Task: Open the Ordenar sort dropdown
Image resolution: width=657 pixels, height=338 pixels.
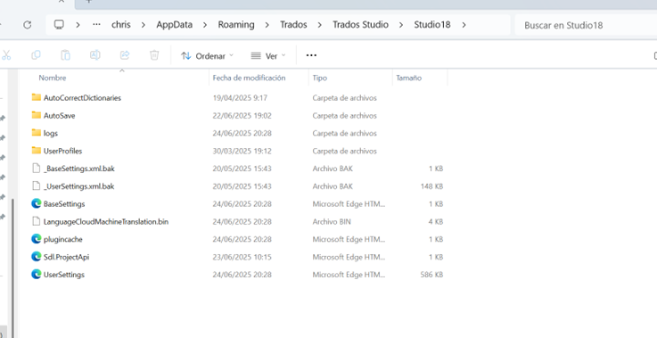Action: tap(208, 56)
